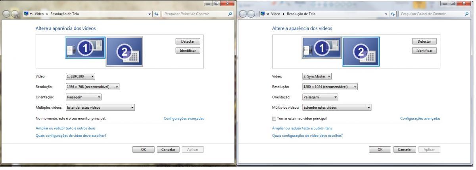Click 'Altere a aparência dos vídeos' heading in left window

[x=65, y=28]
